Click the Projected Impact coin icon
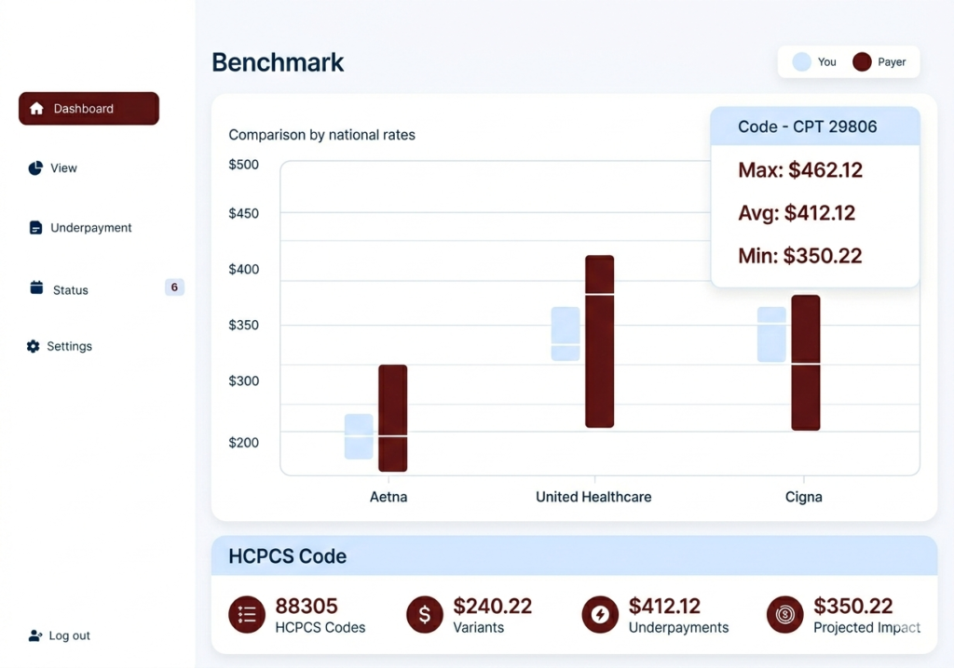Viewport: 954px width, 668px height. (x=784, y=614)
